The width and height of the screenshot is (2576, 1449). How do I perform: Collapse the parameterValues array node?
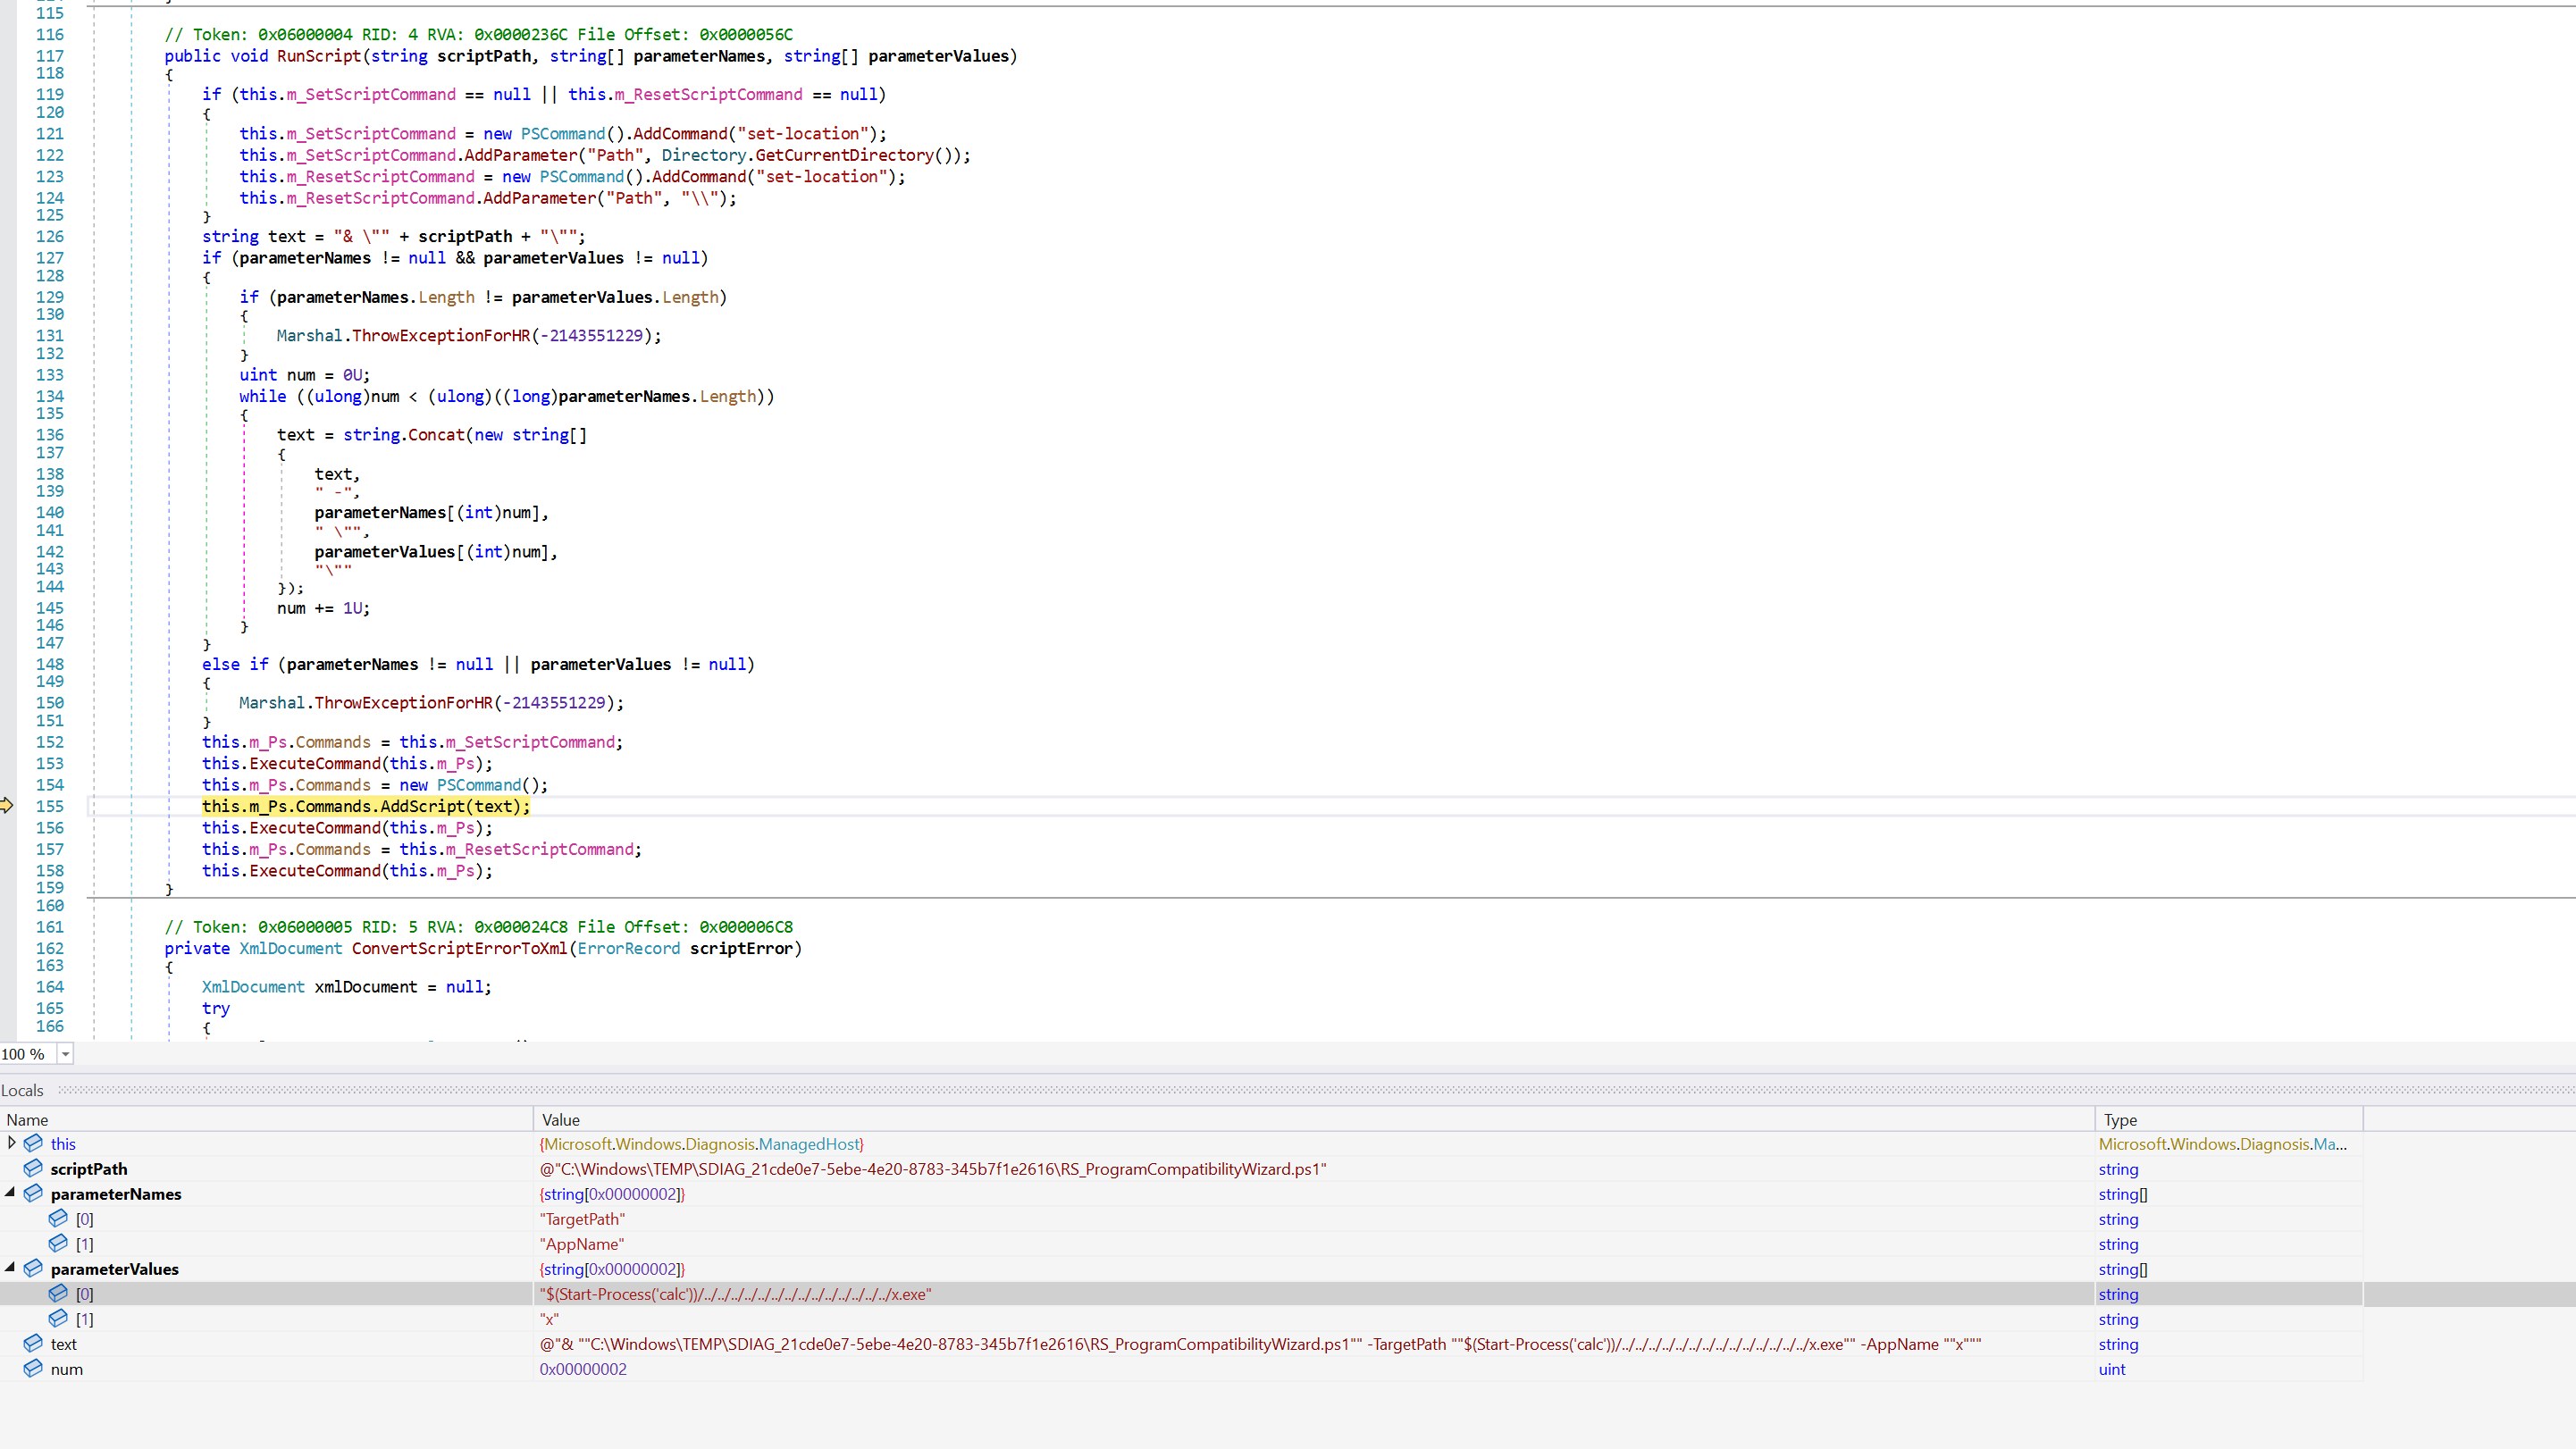click(x=10, y=1267)
